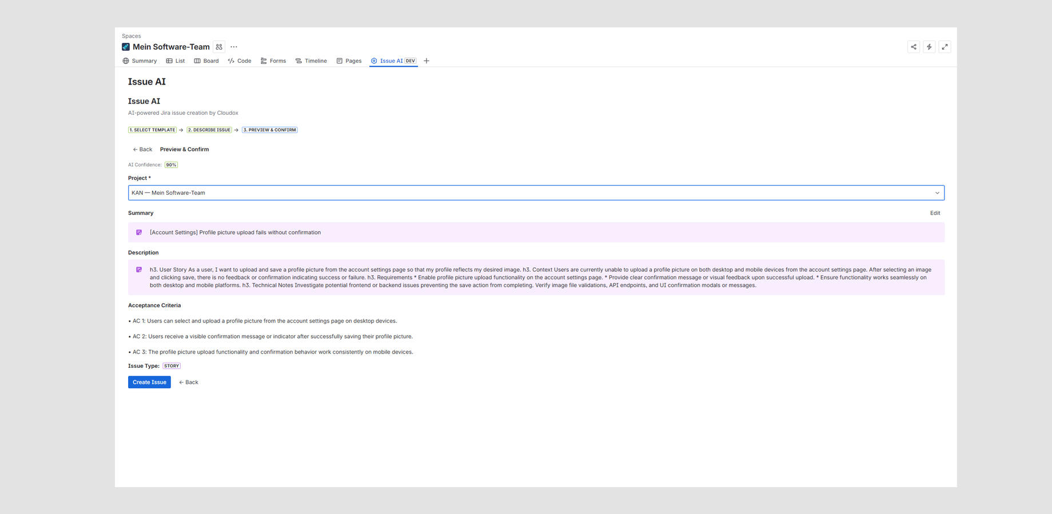Image resolution: width=1052 pixels, height=514 pixels.
Task: Click the Create Issue button
Action: 149,382
